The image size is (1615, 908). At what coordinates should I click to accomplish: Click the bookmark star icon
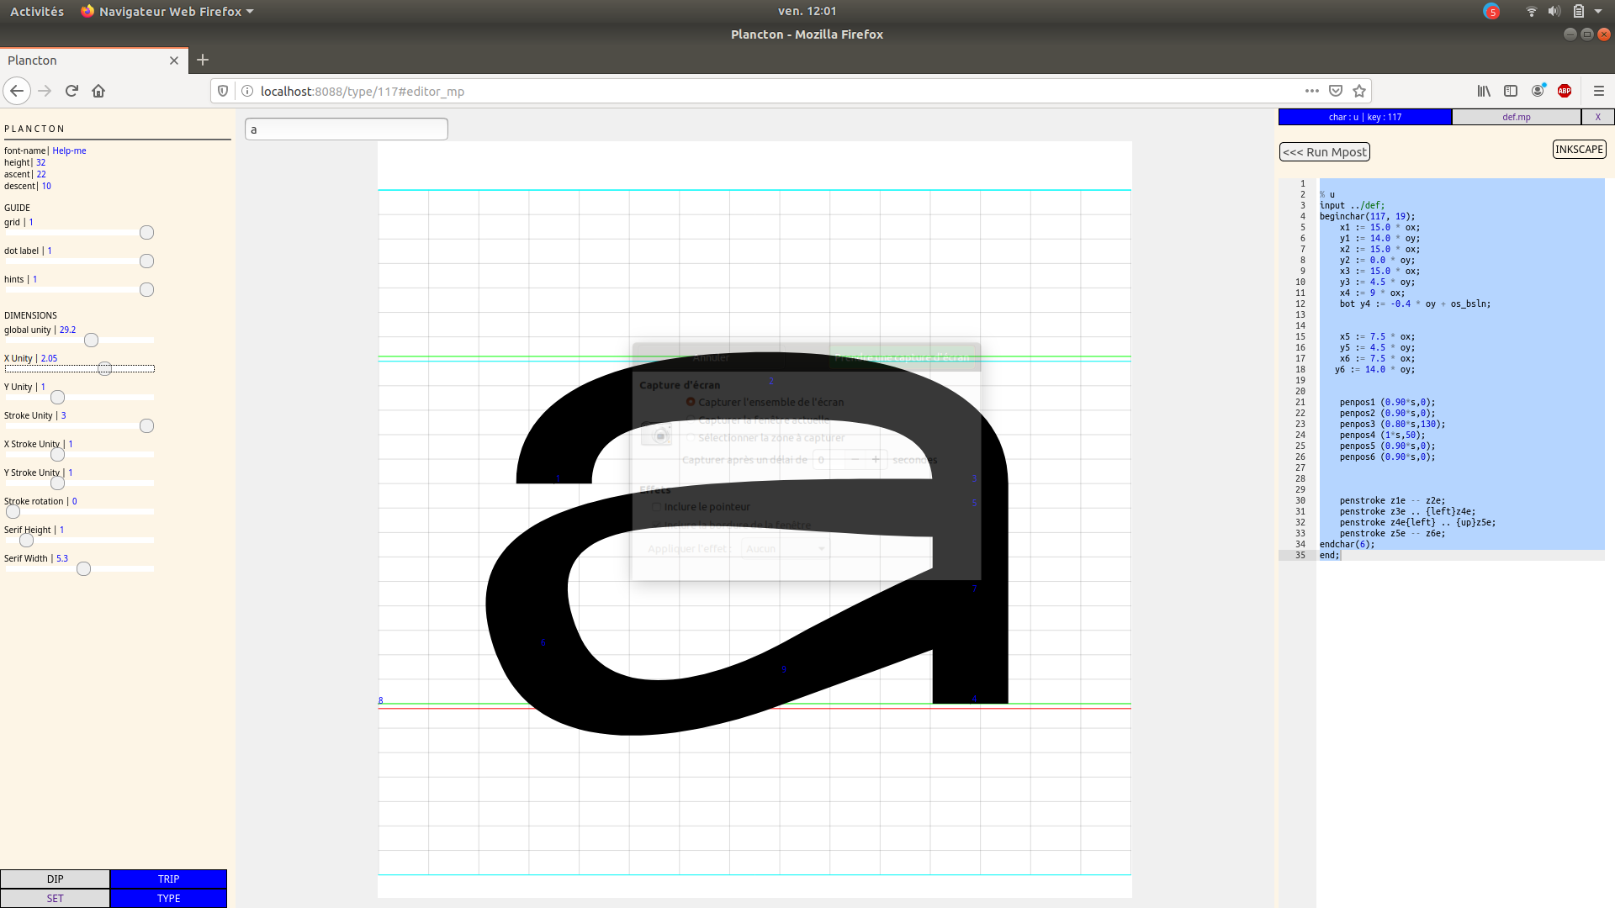point(1359,91)
